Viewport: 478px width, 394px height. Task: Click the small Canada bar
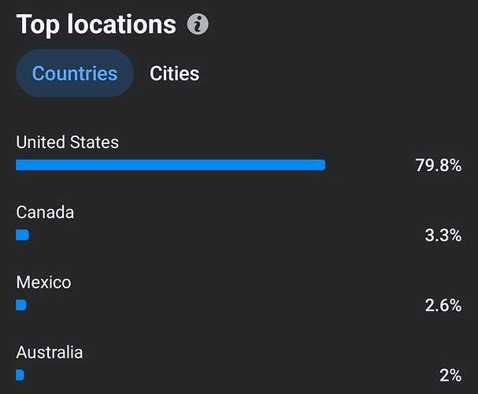22,235
